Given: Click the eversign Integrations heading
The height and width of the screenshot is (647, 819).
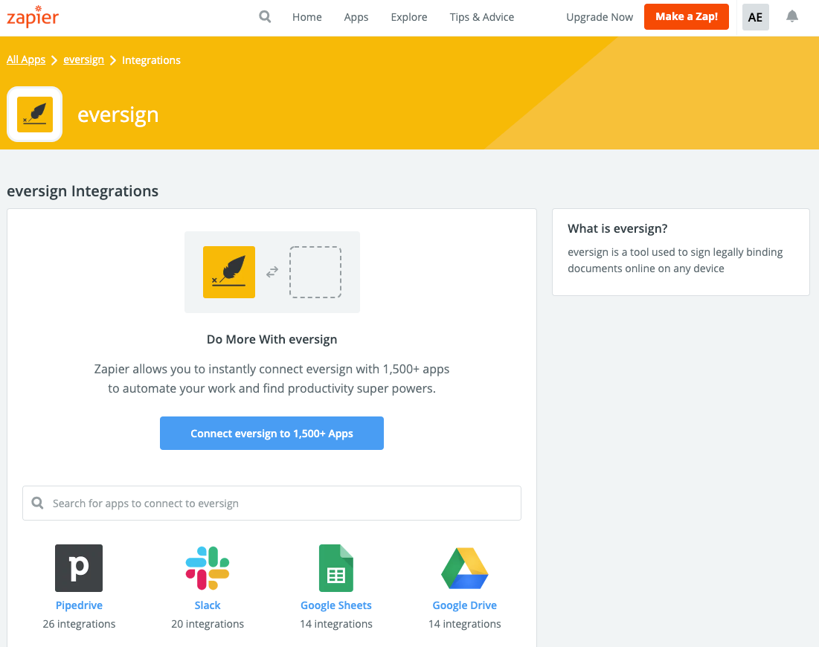Looking at the screenshot, I should pos(83,191).
